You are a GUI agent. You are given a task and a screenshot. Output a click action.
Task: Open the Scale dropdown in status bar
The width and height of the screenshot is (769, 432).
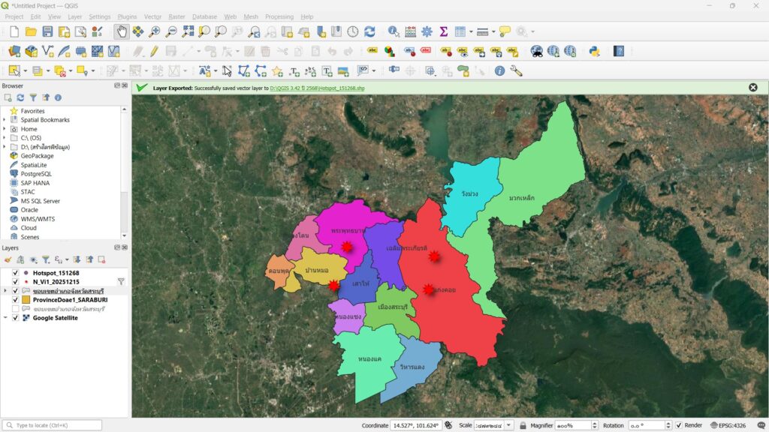click(509, 425)
